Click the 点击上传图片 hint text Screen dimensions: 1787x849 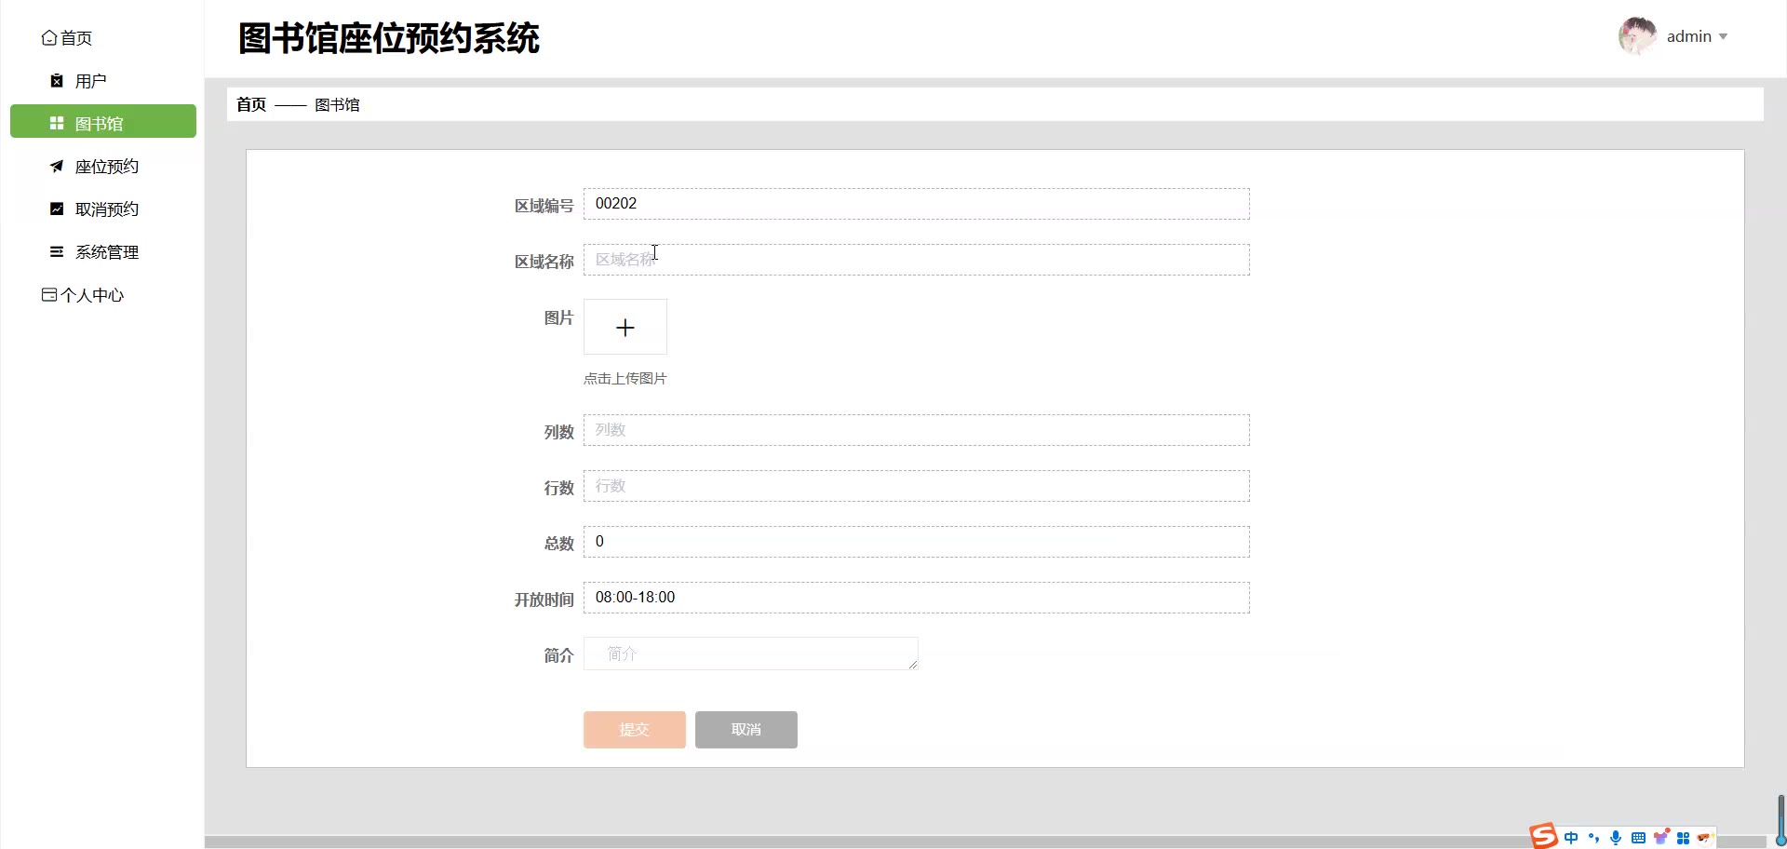click(x=625, y=379)
